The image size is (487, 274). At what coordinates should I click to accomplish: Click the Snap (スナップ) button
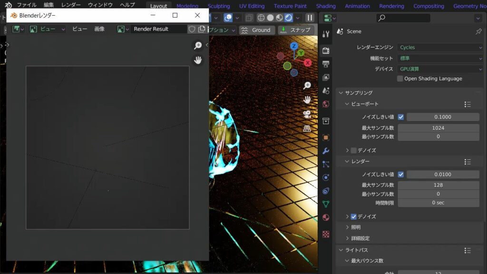(296, 30)
